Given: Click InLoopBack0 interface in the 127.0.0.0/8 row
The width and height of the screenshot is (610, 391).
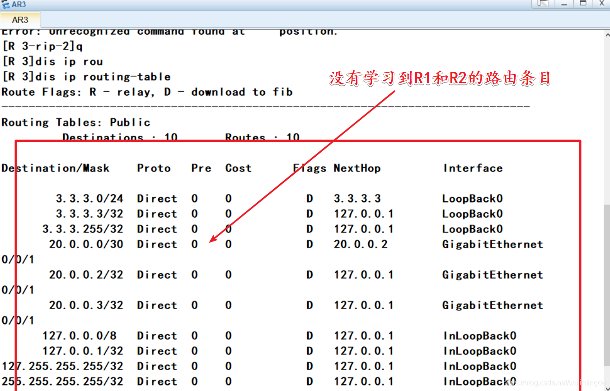Looking at the screenshot, I should tap(479, 336).
